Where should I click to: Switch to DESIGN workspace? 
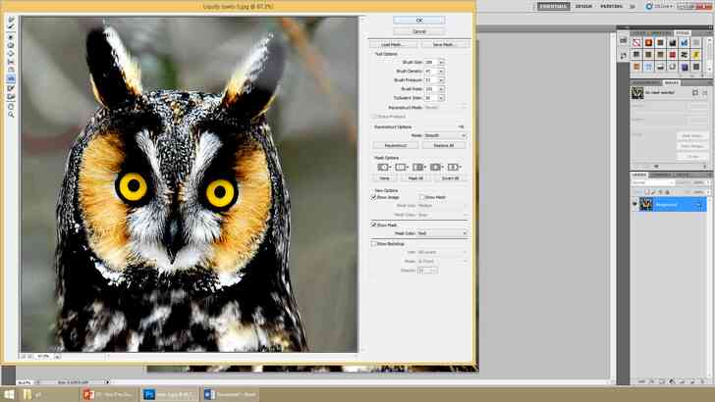pyautogui.click(x=583, y=7)
